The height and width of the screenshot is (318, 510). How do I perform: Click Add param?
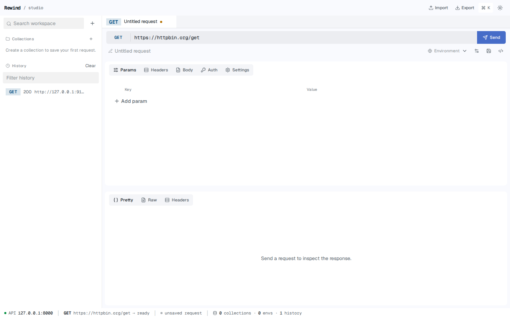point(131,101)
